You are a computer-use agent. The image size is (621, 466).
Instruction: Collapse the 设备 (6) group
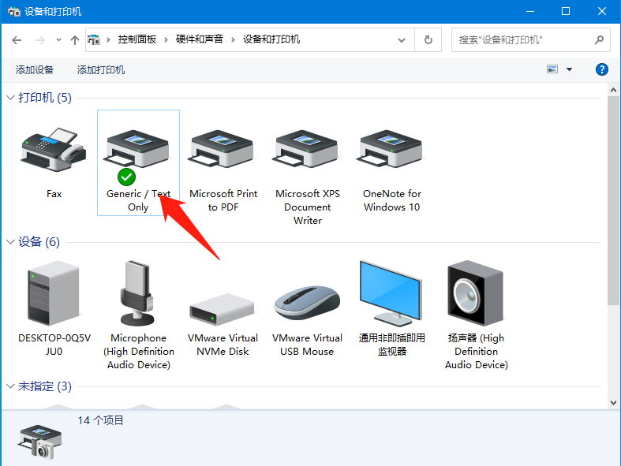[x=11, y=241]
